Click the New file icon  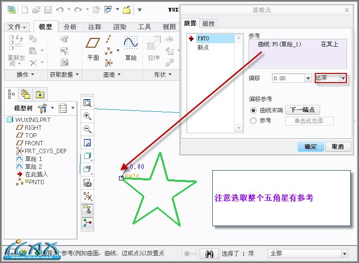pos(25,10)
